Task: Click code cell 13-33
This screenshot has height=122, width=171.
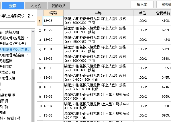Action: pos(53,68)
